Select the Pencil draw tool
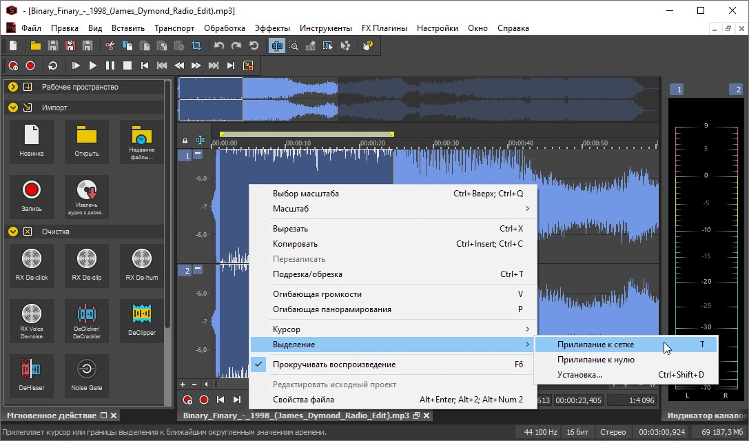 click(x=311, y=46)
